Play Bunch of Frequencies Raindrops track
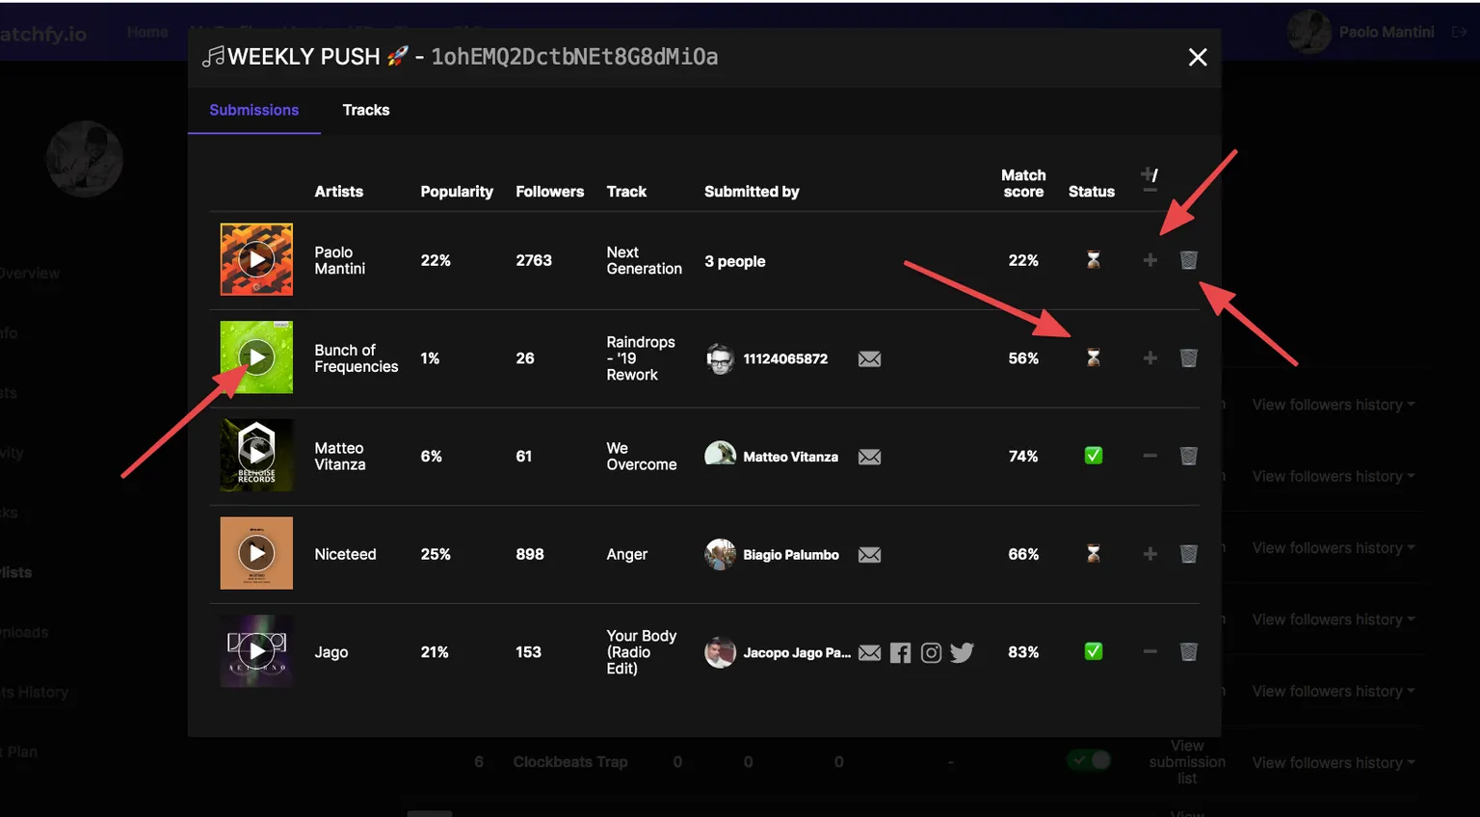 (x=256, y=357)
